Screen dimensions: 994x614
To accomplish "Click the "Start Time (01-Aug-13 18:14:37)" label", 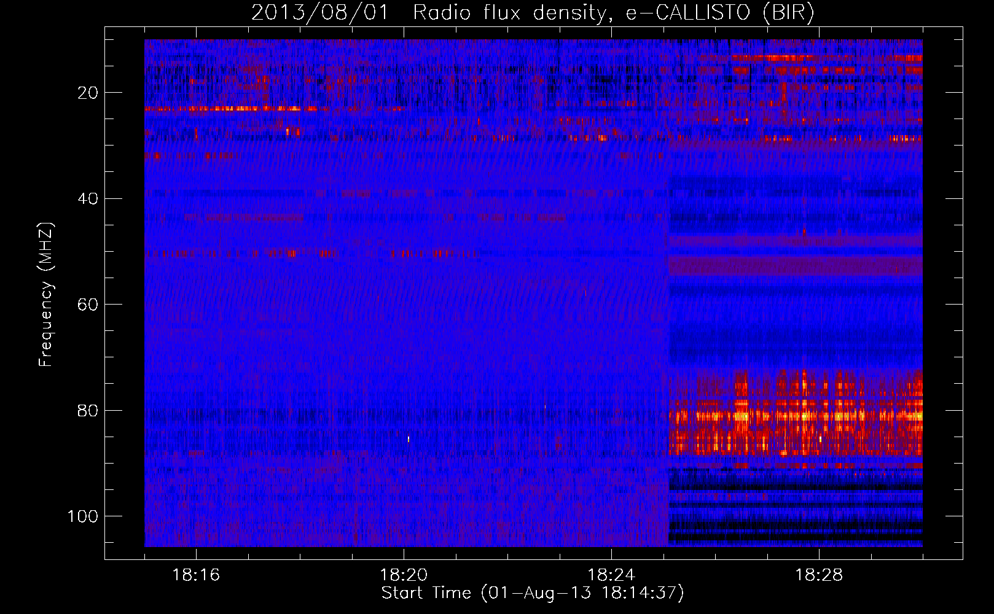I will tap(533, 593).
